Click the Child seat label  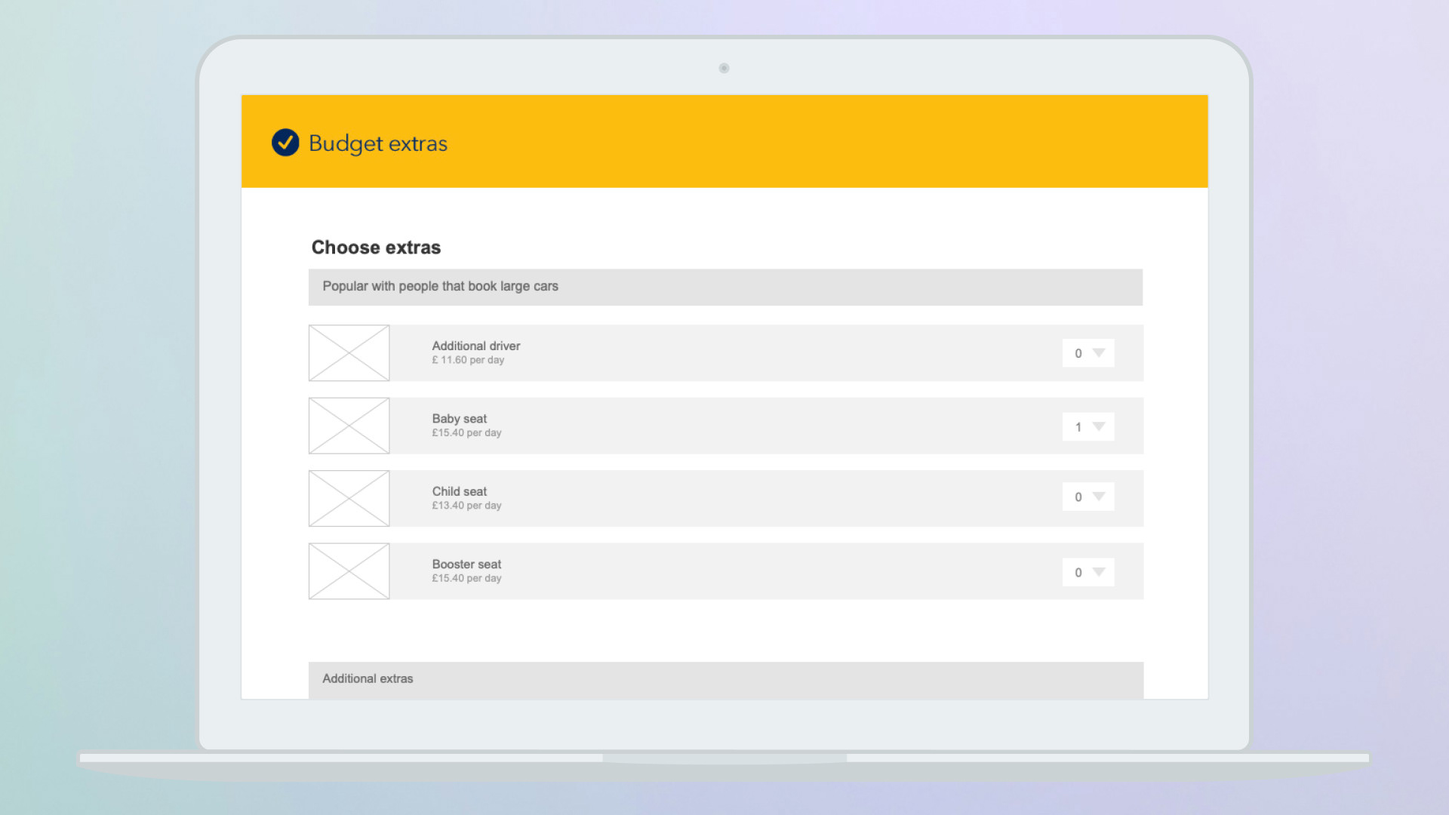(x=459, y=491)
